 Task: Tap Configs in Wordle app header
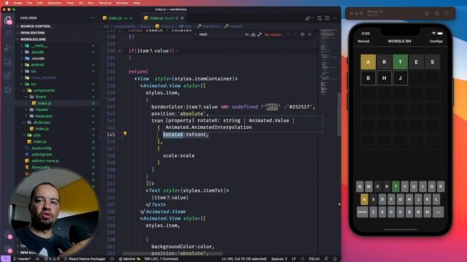[436, 41]
